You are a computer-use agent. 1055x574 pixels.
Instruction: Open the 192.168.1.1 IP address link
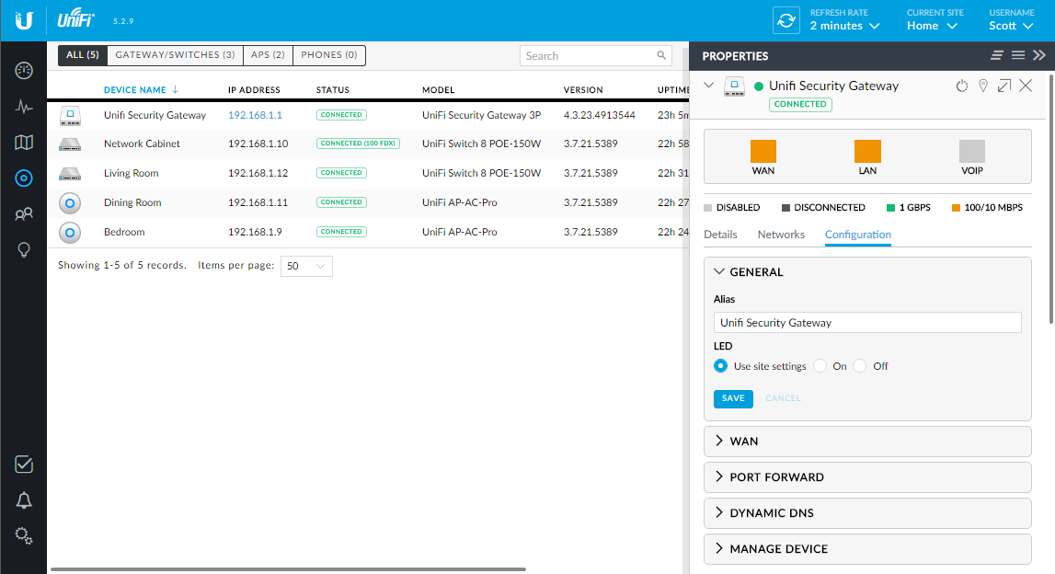coord(255,114)
